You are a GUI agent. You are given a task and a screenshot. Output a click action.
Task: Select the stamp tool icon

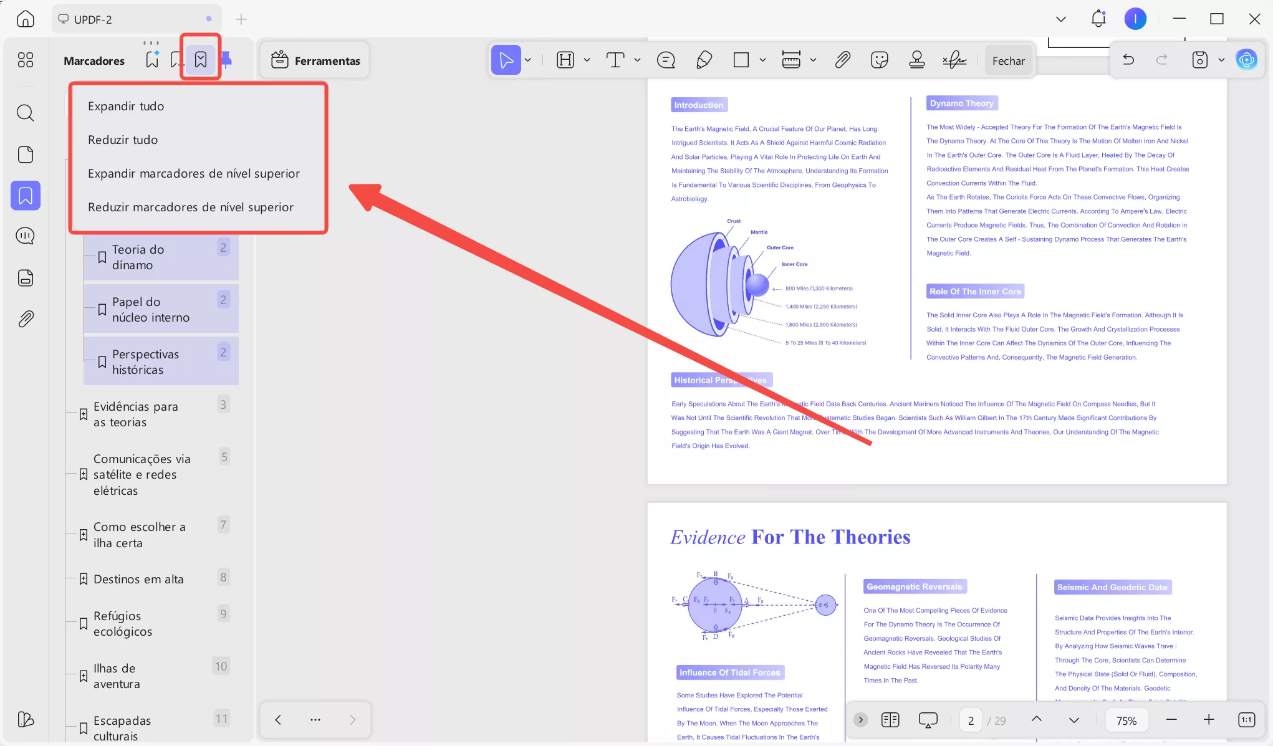[916, 60]
